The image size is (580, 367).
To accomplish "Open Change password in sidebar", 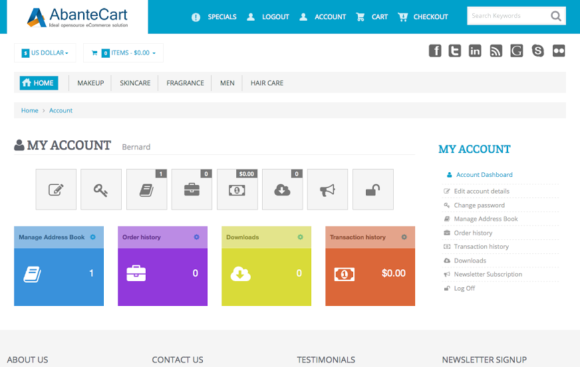I will 479,205.
